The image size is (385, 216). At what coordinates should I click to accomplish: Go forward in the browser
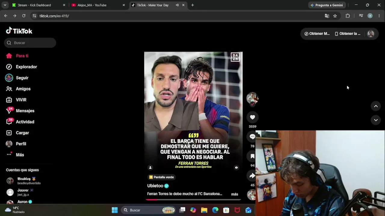[14, 16]
